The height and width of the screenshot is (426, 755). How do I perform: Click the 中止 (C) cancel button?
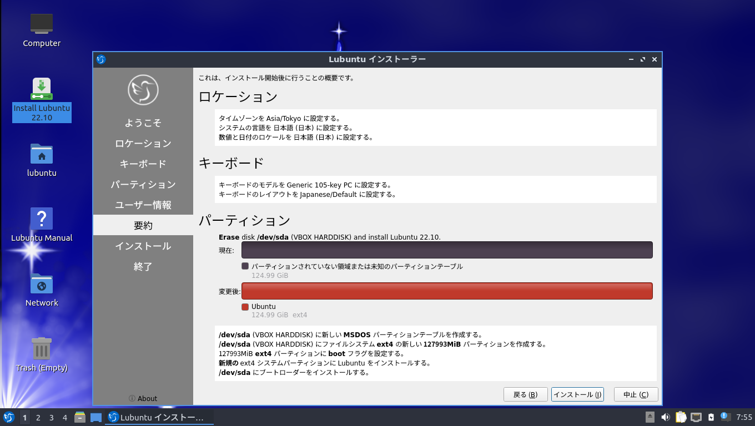click(636, 394)
